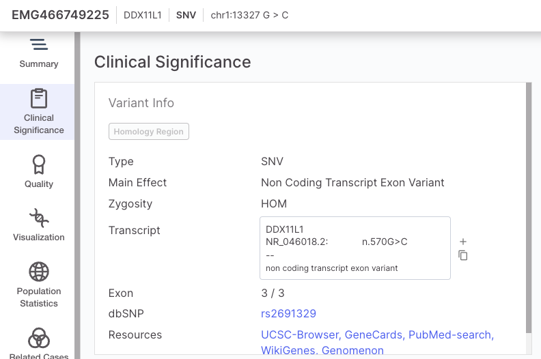The width and height of the screenshot is (541, 359).
Task: Open the UCSC-Browser resource link
Action: (x=299, y=335)
